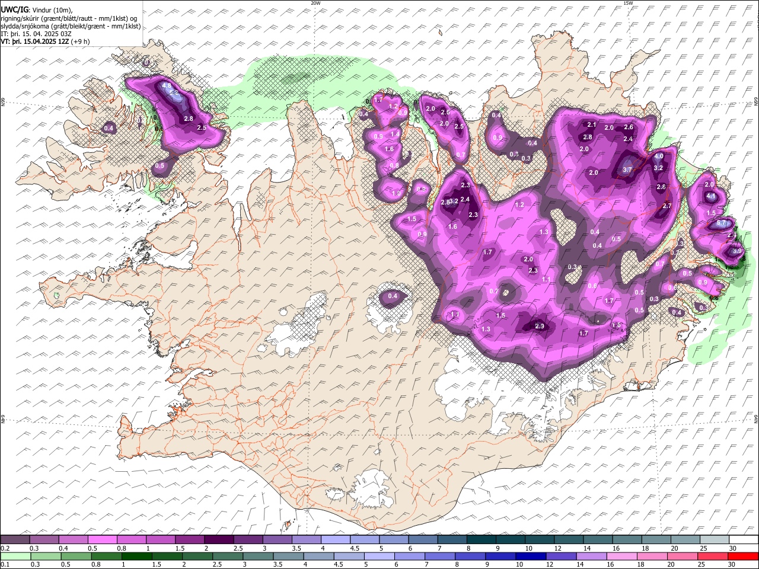Click the 'IT: þri. 15. 04. 2025 03Z' line
Screen dimensions: 759x569
pos(36,34)
